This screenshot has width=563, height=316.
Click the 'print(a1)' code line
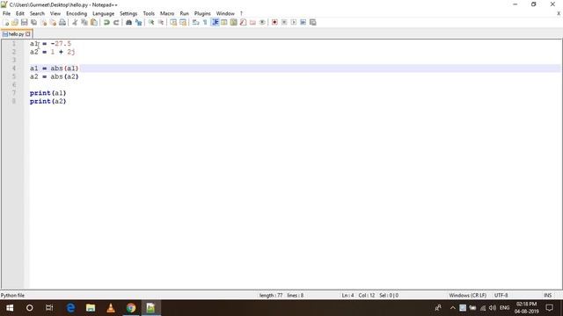click(x=48, y=93)
